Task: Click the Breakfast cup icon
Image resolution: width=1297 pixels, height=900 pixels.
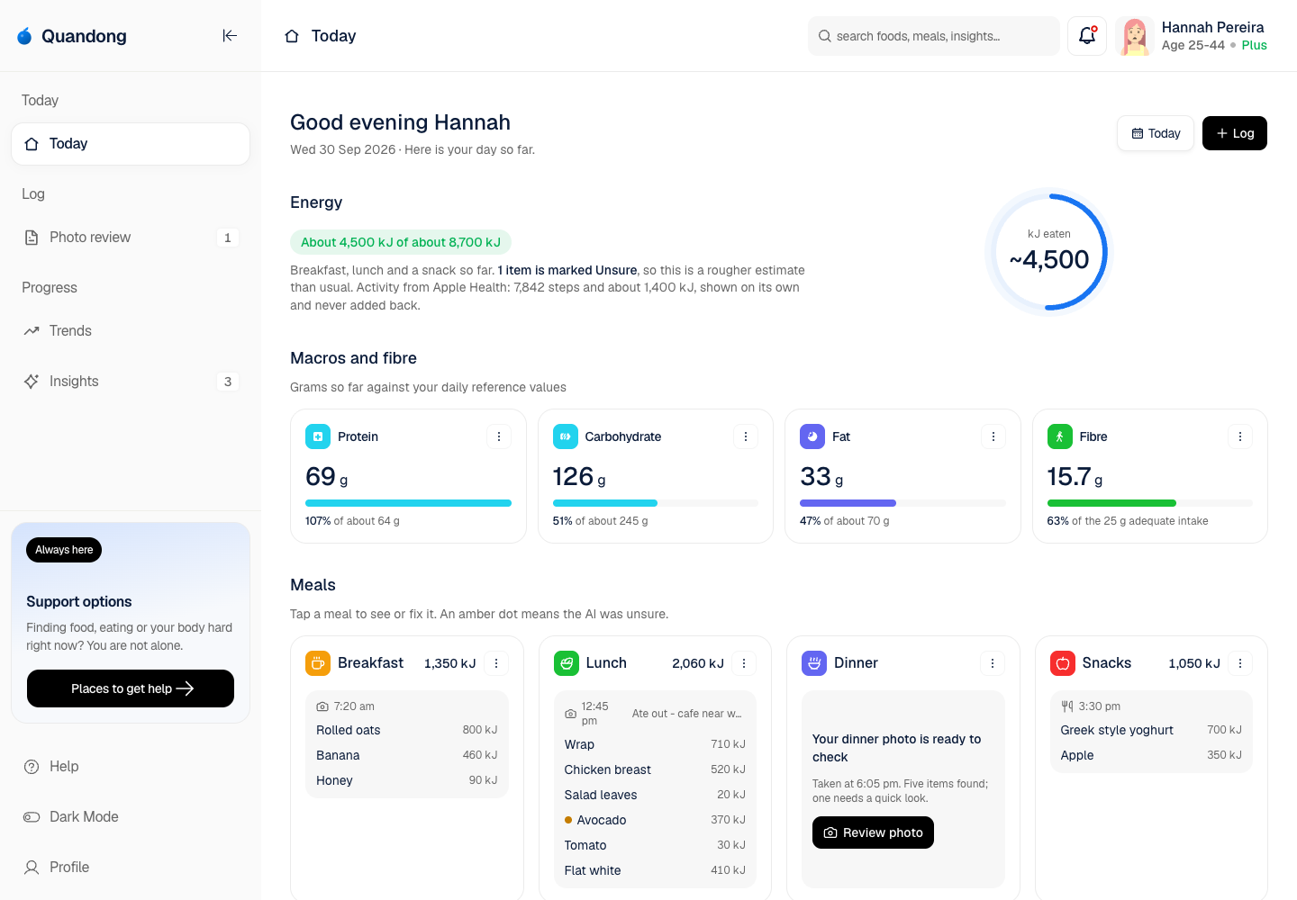Action: (x=318, y=663)
